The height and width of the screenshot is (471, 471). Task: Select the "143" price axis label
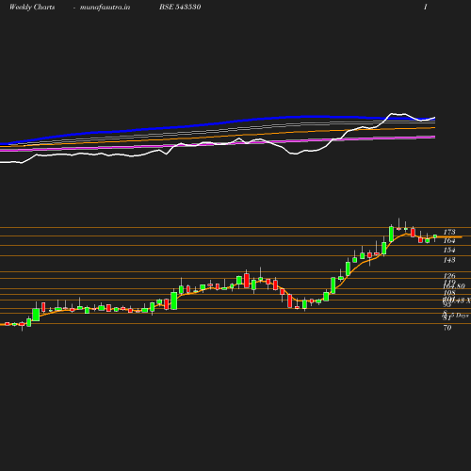pyautogui.click(x=449, y=260)
